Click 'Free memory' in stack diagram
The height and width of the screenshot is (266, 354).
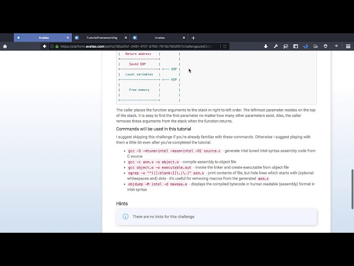coord(139,90)
